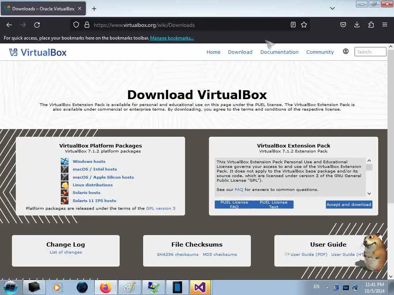394x295 pixels.
Task: Show hidden system tray icons arrow
Action: tap(327, 288)
